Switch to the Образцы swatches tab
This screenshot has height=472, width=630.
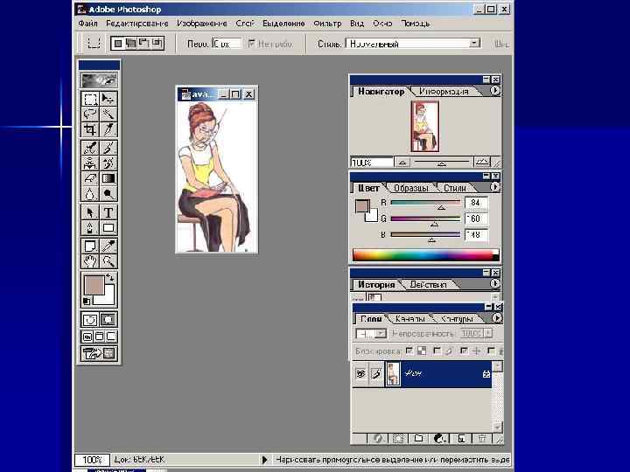(410, 188)
